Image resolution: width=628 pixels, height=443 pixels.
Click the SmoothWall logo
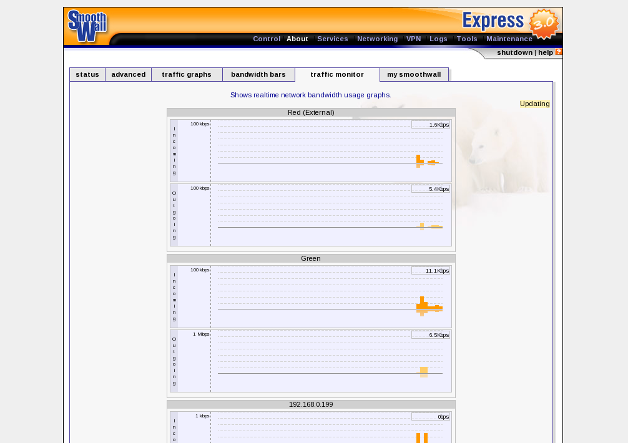pos(87,26)
